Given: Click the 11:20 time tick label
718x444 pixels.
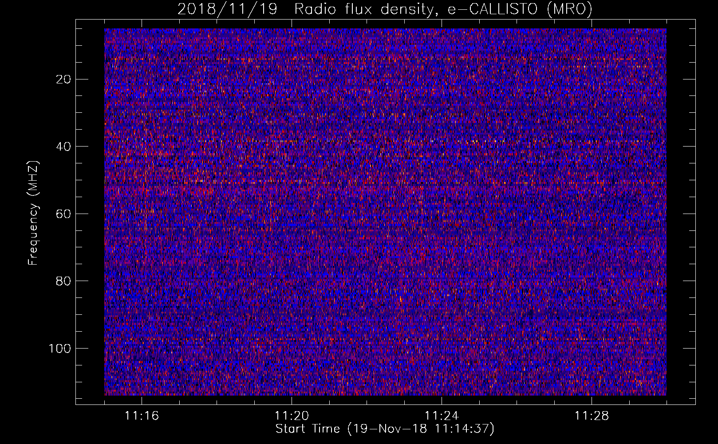Looking at the screenshot, I should (x=292, y=416).
